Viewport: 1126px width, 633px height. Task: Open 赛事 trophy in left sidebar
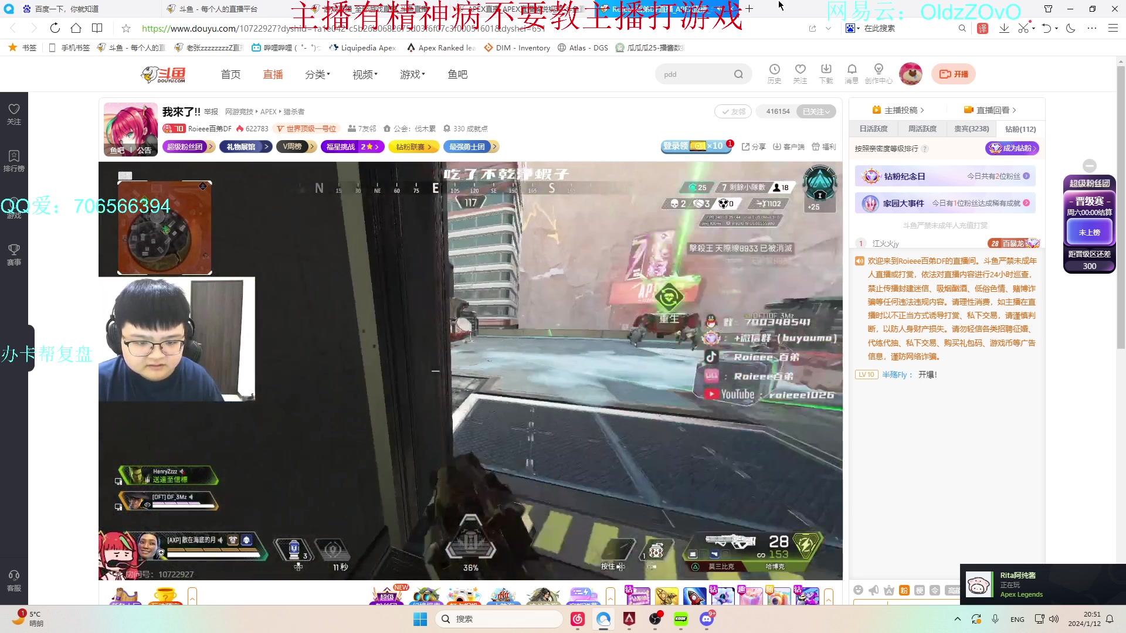[14, 255]
